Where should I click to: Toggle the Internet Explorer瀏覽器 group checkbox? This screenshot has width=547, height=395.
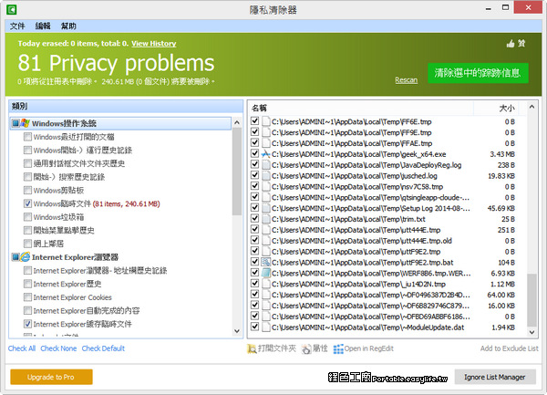(x=15, y=257)
